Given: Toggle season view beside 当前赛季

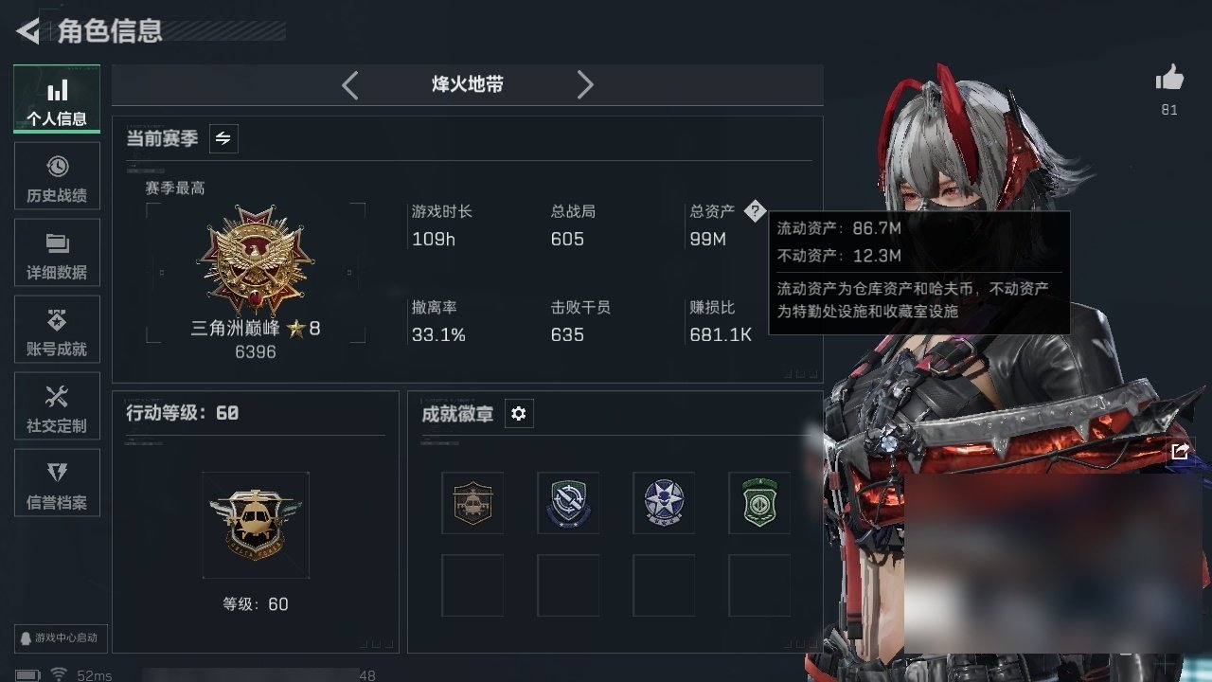Looking at the screenshot, I should point(223,138).
